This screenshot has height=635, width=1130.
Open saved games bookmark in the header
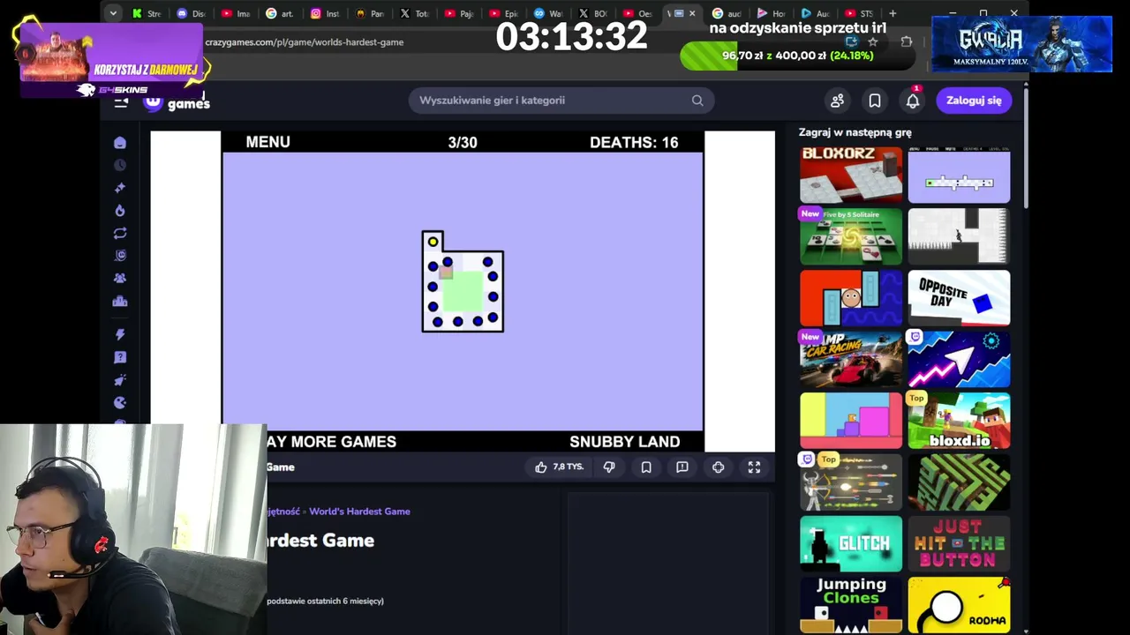(x=875, y=101)
